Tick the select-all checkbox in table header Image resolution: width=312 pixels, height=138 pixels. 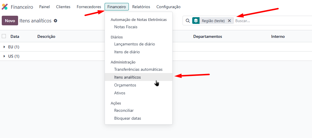click(x=4, y=36)
